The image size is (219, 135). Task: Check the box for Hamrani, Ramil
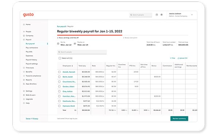pyautogui.click(x=59, y=106)
